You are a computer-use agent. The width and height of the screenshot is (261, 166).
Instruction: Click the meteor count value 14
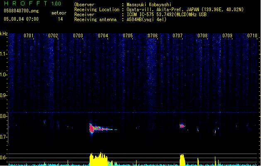tap(61, 19)
